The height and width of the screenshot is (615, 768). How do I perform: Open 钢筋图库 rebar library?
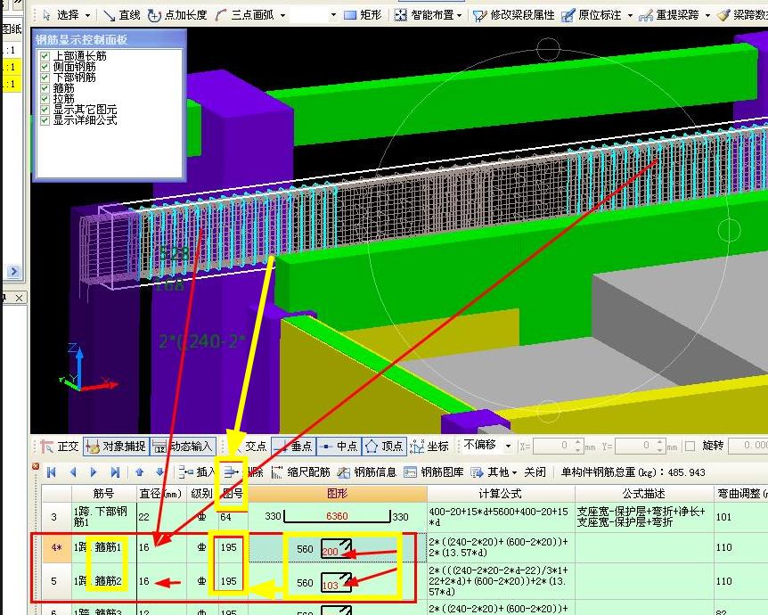coord(434,471)
